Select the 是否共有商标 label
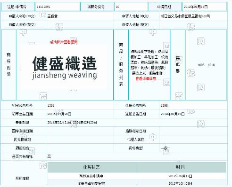The width and height of the screenshot is (232, 187). point(22,156)
